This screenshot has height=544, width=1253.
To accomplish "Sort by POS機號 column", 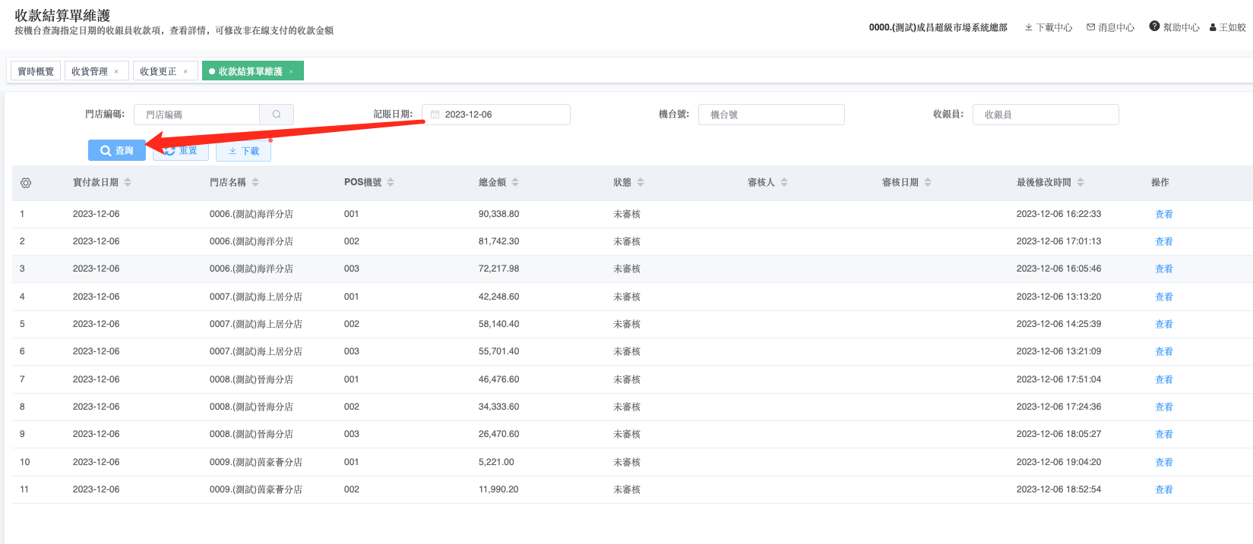I will 391,182.
